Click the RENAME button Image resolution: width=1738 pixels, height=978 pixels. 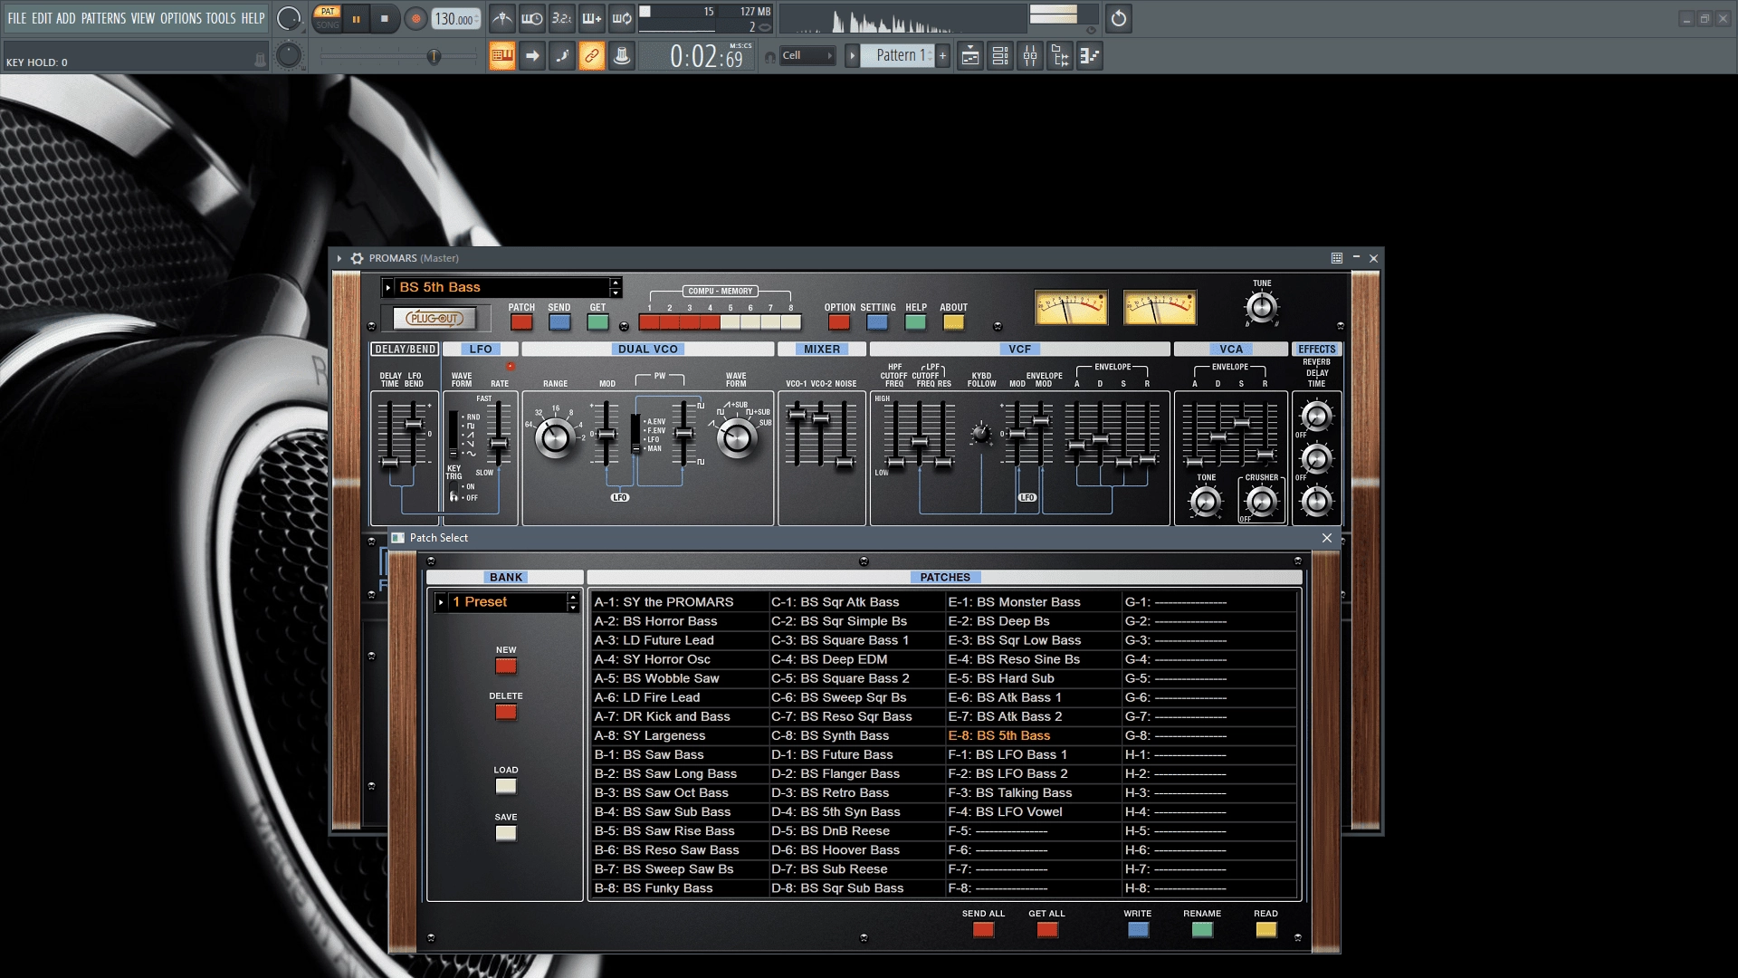click(1202, 929)
